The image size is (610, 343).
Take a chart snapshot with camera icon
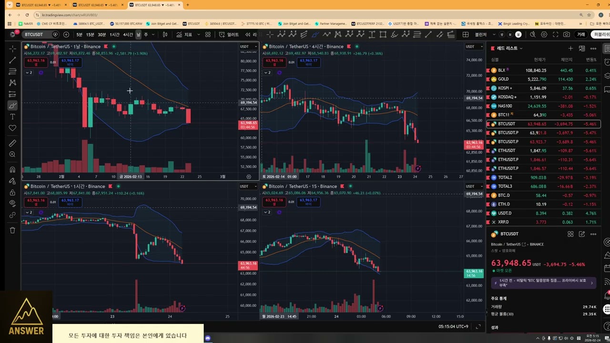[x=567, y=34]
